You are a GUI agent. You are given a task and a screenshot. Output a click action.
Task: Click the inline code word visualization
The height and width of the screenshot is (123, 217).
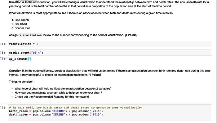(x=30, y=35)
